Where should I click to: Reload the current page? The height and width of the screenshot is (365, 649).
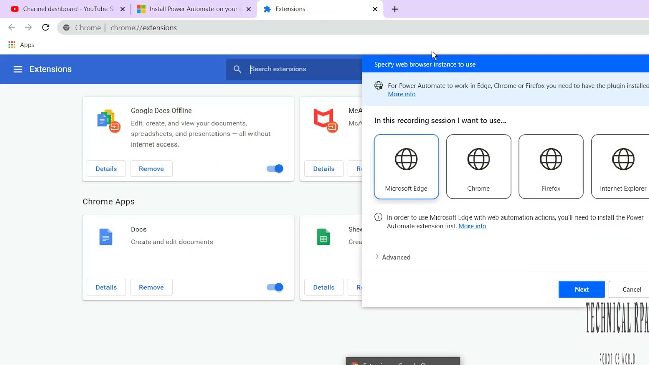tap(46, 28)
